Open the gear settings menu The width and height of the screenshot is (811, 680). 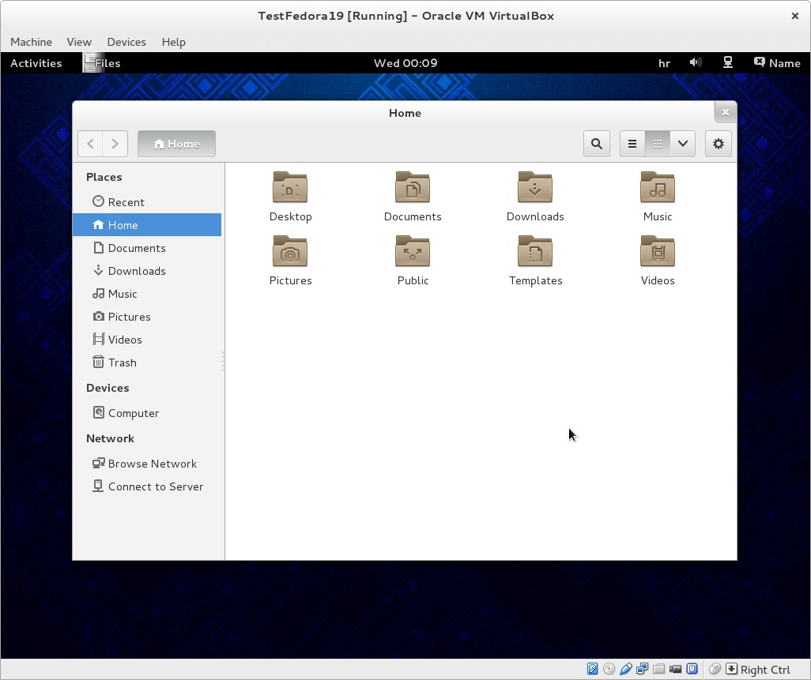(718, 144)
